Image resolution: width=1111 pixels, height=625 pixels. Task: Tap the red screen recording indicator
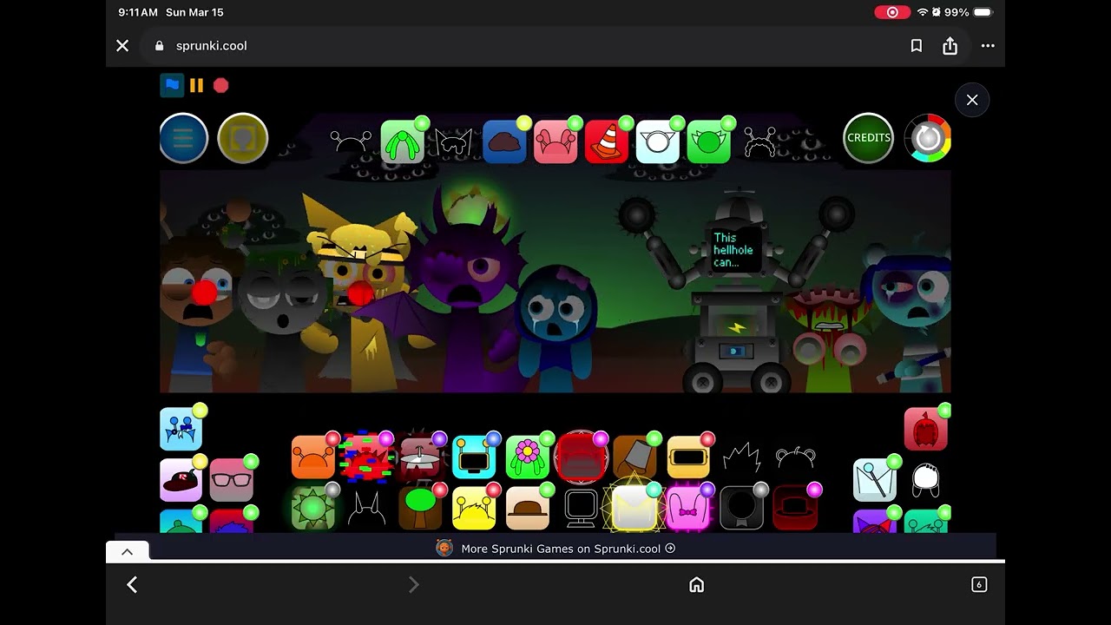pyautogui.click(x=892, y=12)
